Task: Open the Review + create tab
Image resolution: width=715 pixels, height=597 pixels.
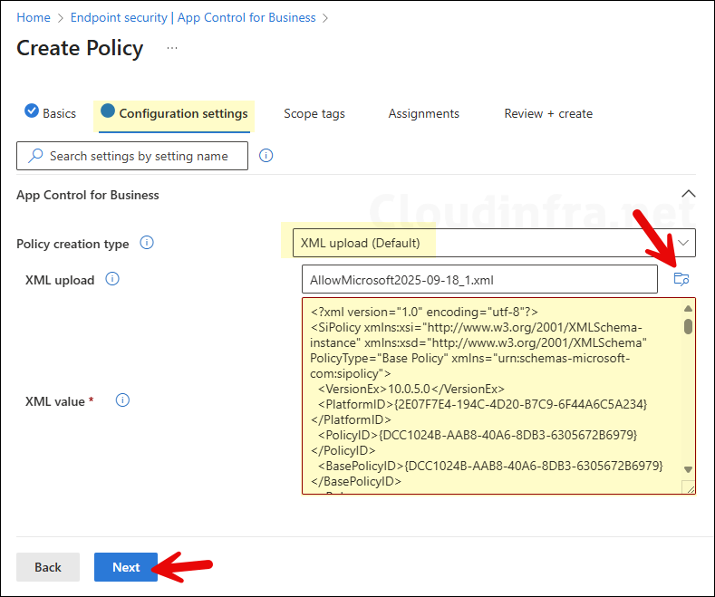Action: coord(548,113)
